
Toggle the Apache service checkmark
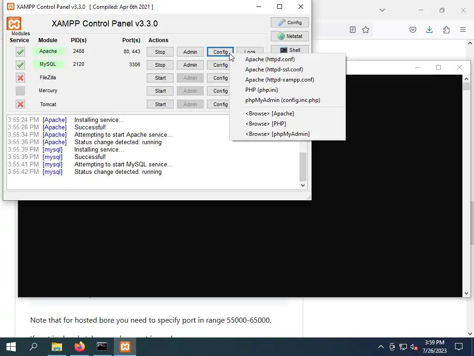click(x=20, y=52)
